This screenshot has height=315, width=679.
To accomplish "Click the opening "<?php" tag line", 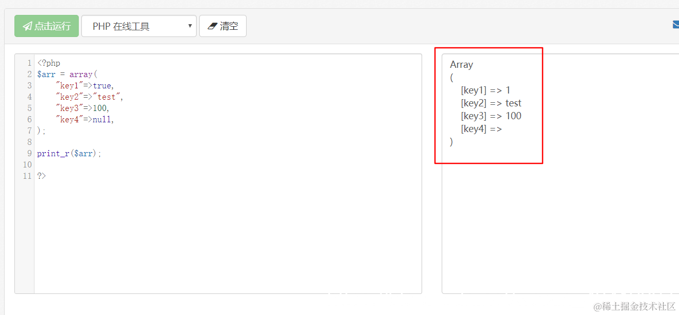I will click(48, 63).
